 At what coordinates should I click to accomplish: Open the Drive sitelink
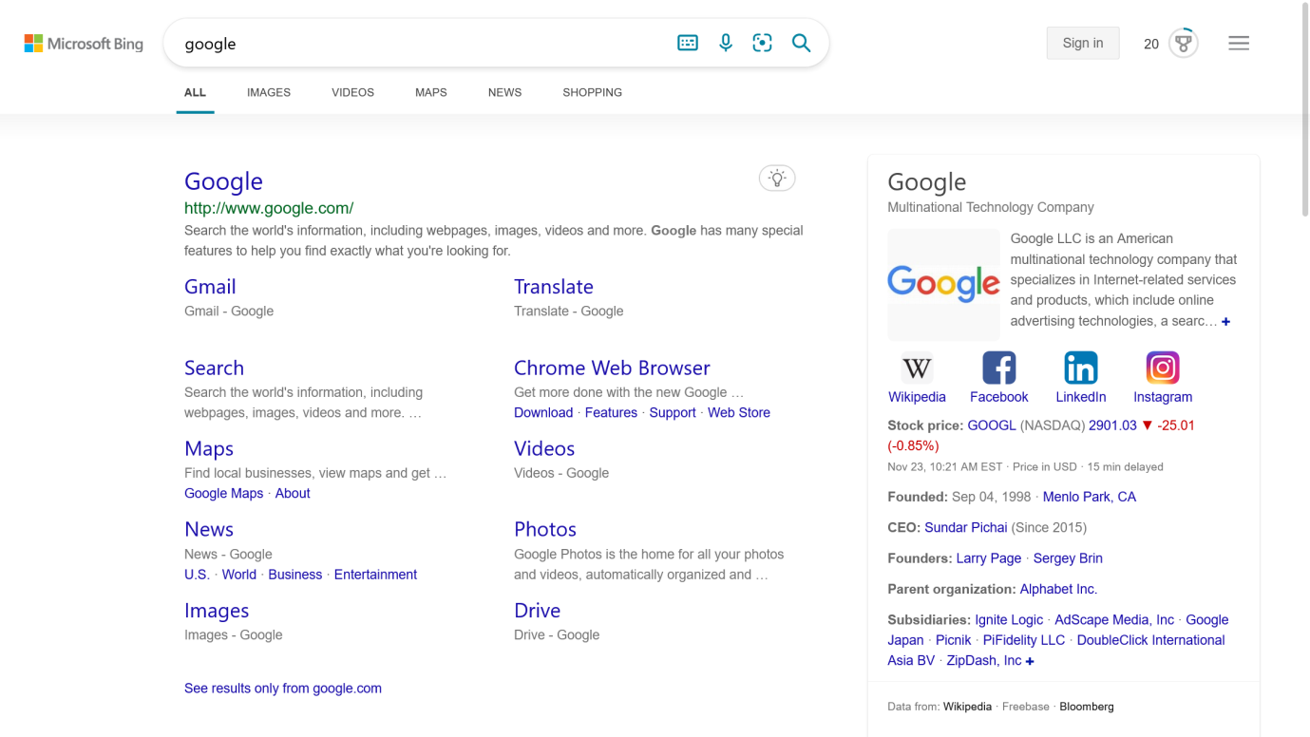click(x=537, y=611)
